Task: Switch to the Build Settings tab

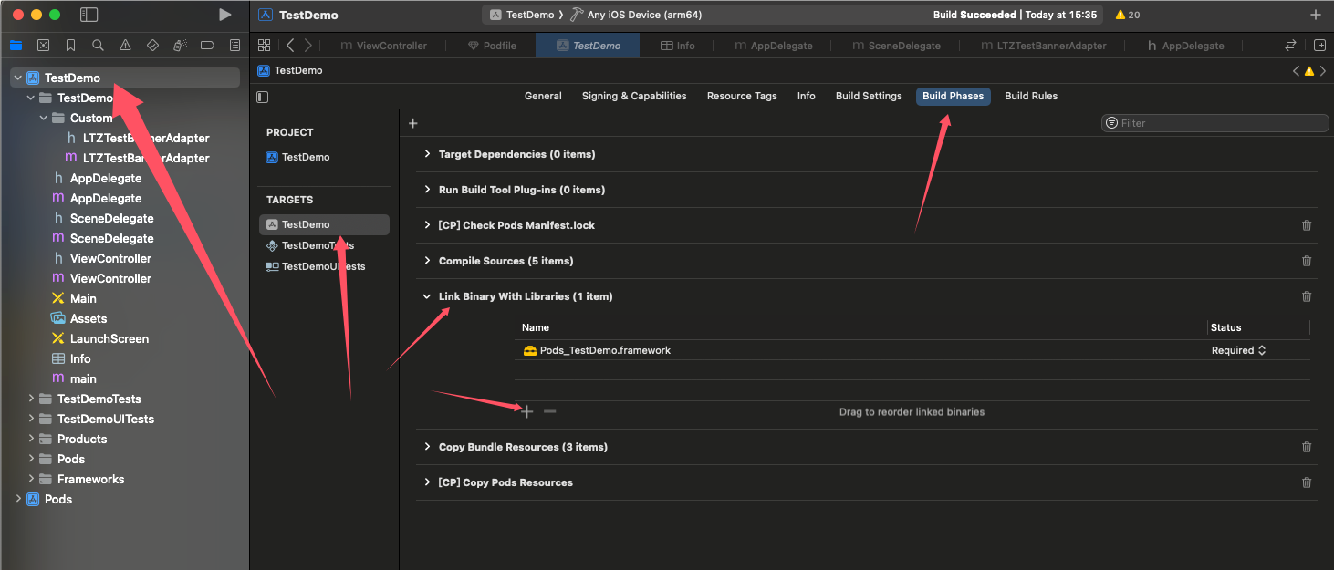Action: pos(869,96)
